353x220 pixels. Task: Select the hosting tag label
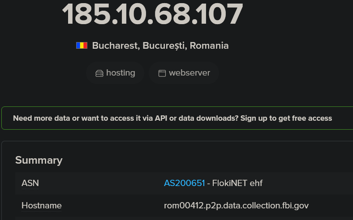121,73
